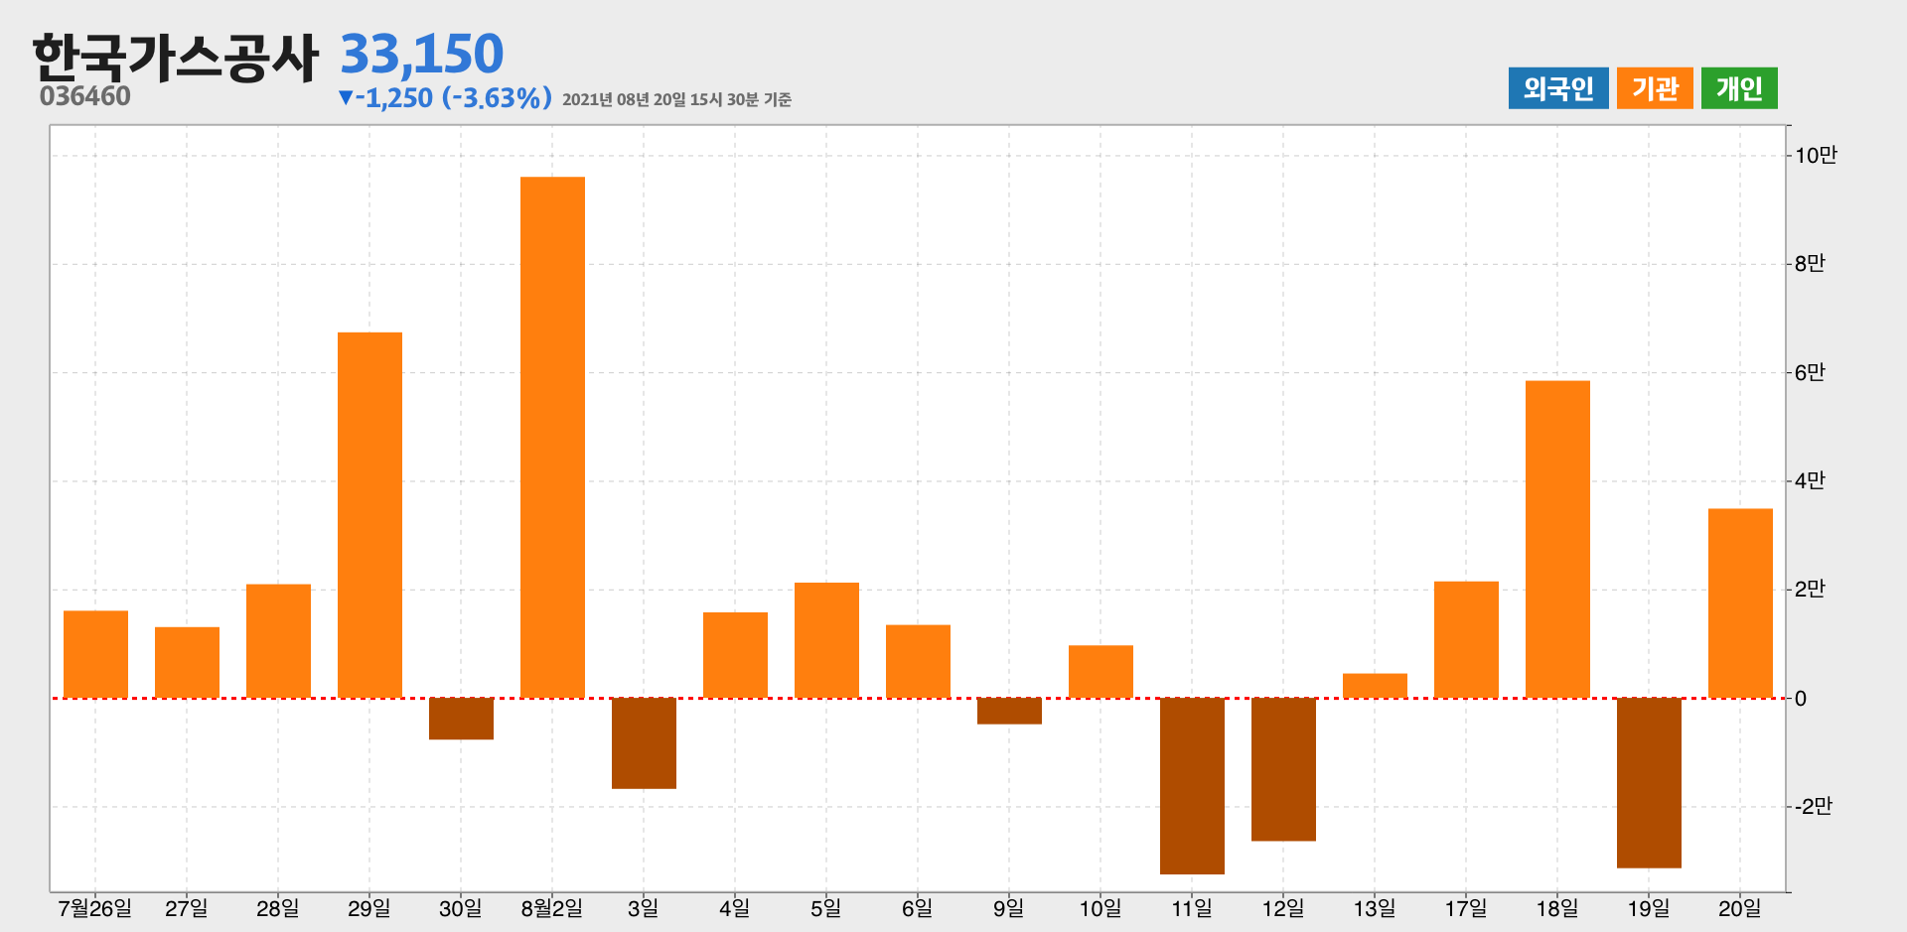Screen dimensions: 1907x932
Task: Select the 기관 investor filter
Action: (x=1655, y=88)
